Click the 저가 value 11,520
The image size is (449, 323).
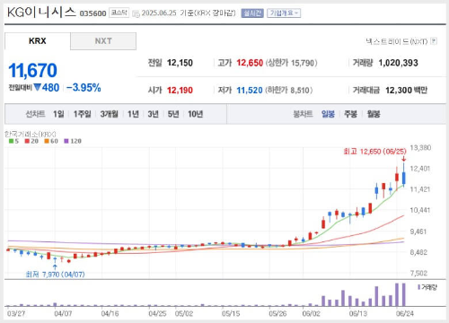(x=250, y=90)
